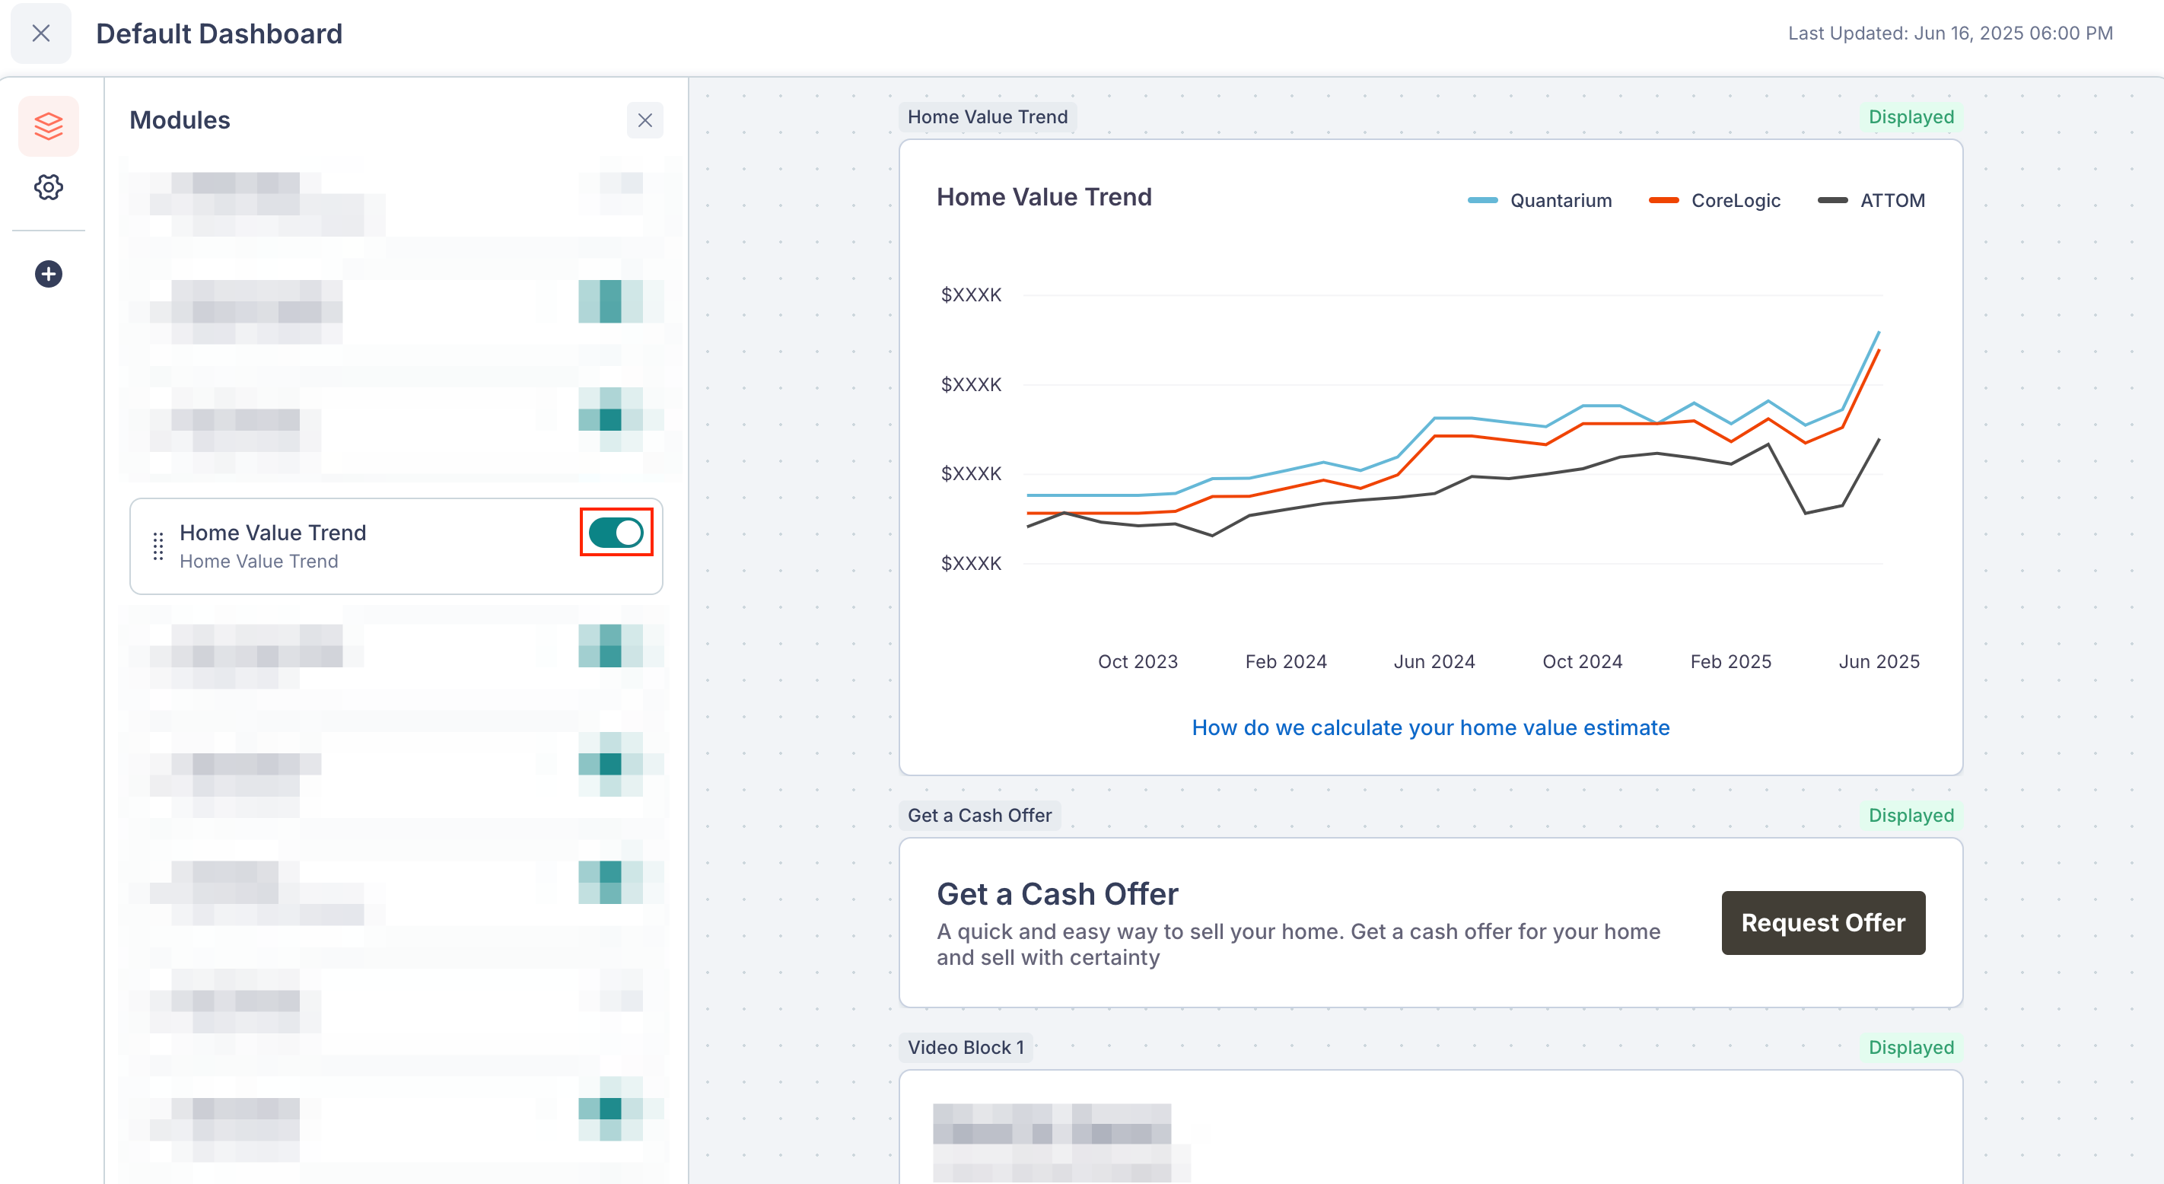Click the Quantarium legend color swatch

click(1483, 200)
